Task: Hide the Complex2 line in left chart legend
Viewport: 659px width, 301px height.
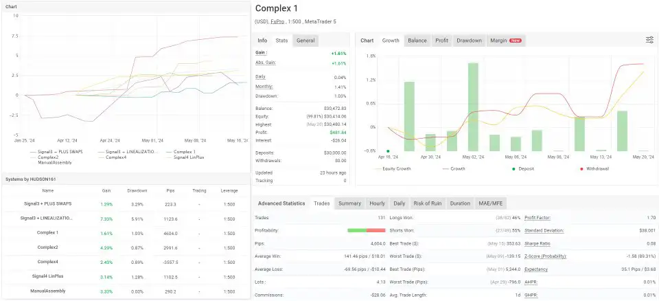Action: [x=45, y=157]
